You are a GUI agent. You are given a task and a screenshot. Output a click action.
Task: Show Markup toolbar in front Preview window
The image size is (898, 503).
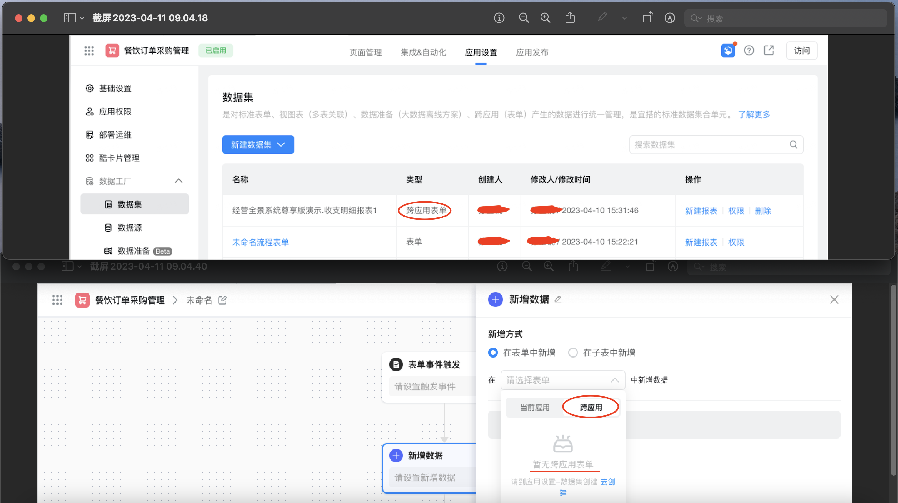(670, 18)
